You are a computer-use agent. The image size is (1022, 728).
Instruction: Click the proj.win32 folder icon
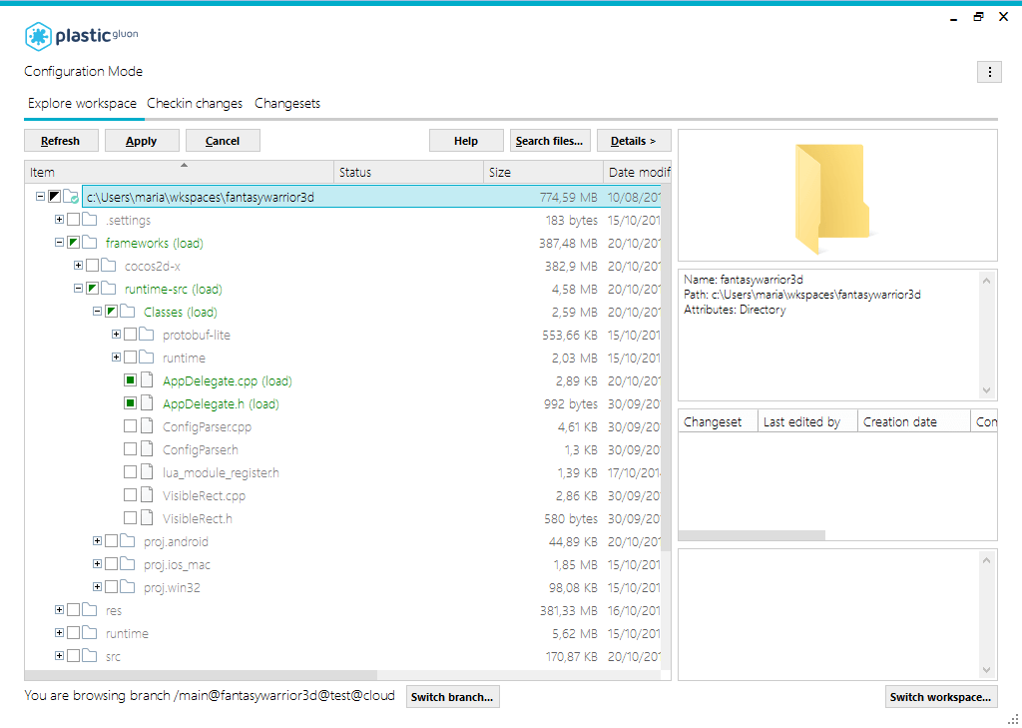[x=127, y=587]
